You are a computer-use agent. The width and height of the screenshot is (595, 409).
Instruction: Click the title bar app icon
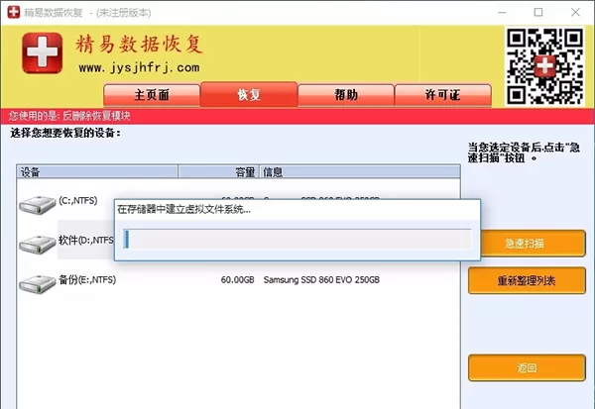(14, 12)
